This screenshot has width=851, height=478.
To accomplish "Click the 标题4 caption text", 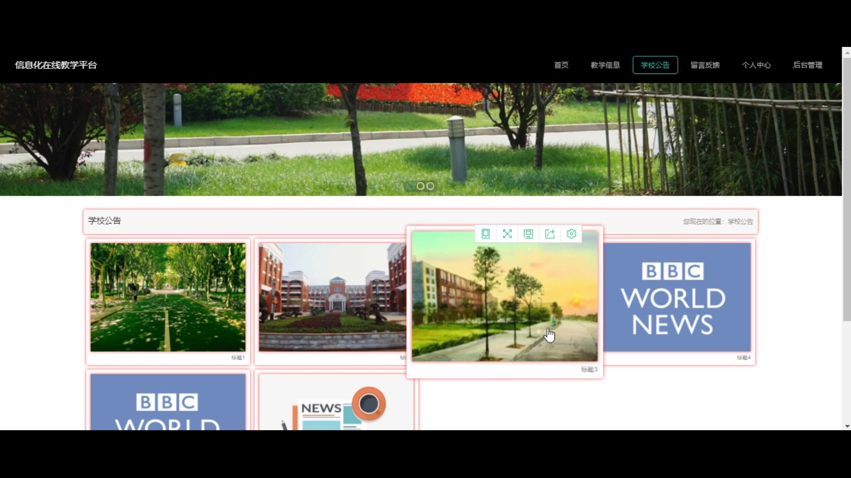I will coord(744,358).
